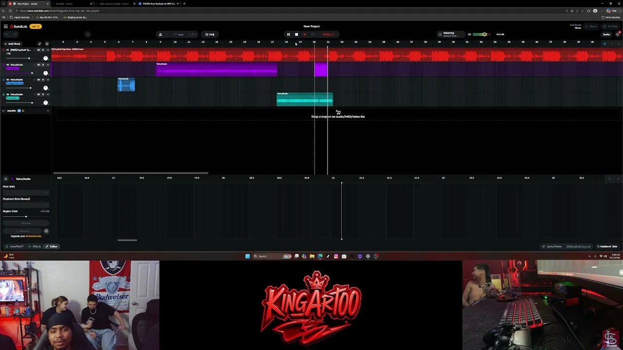This screenshot has height=350, width=623.
Task: Expand track 02 chevron
Action: [48, 65]
